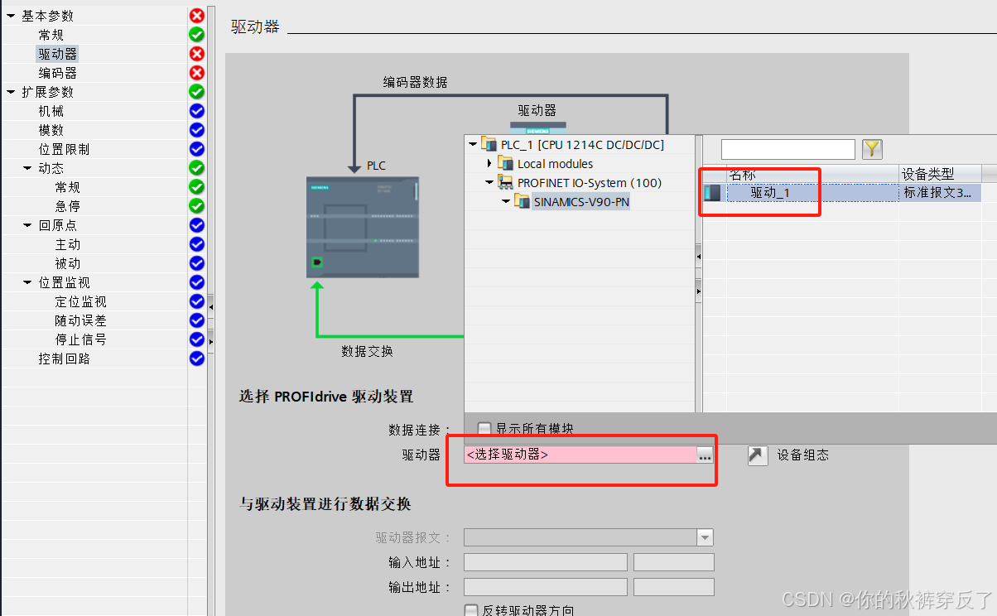Click blue check icon beside 位置监视
Viewport: 997px width, 616px height.
point(196,282)
